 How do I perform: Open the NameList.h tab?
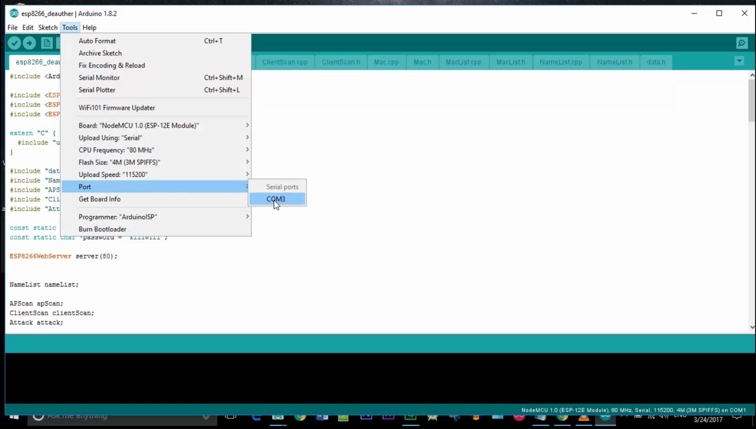(615, 62)
